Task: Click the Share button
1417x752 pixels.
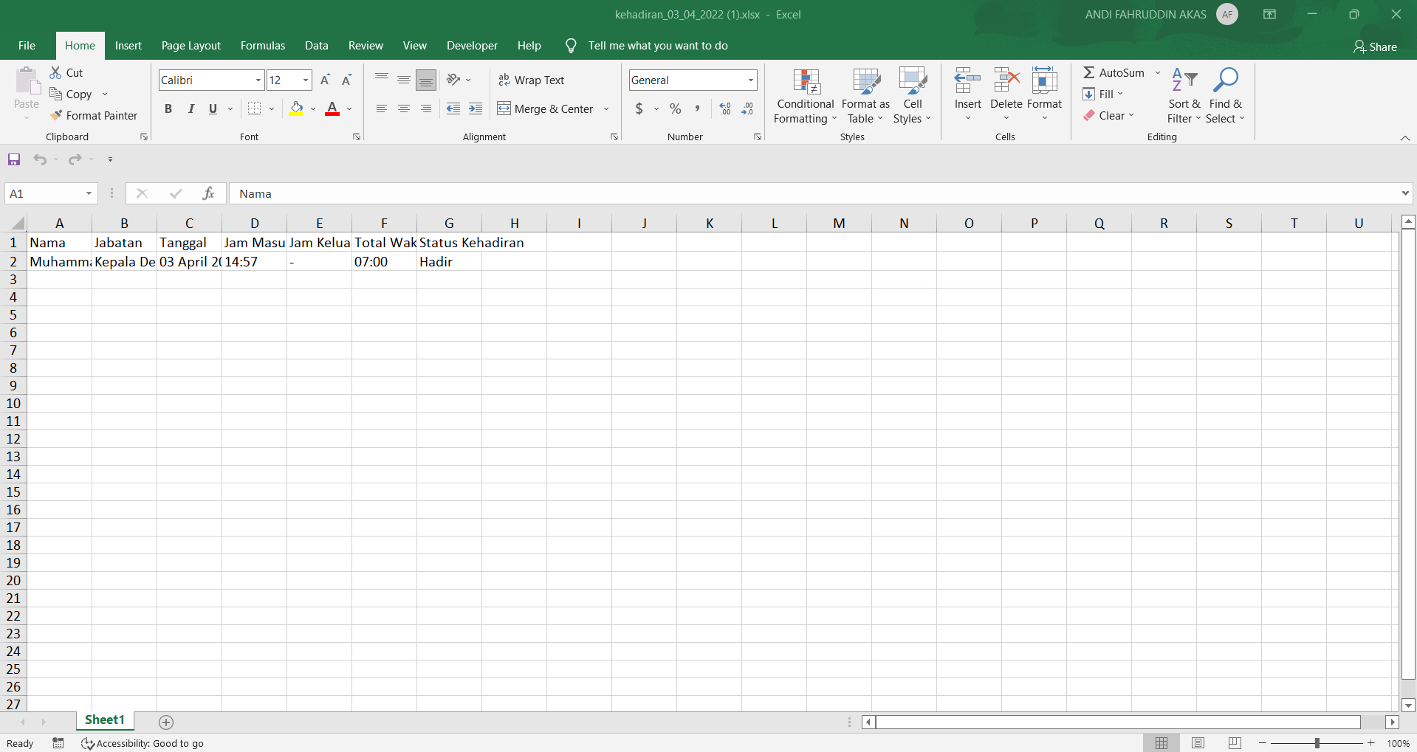Action: [1375, 46]
